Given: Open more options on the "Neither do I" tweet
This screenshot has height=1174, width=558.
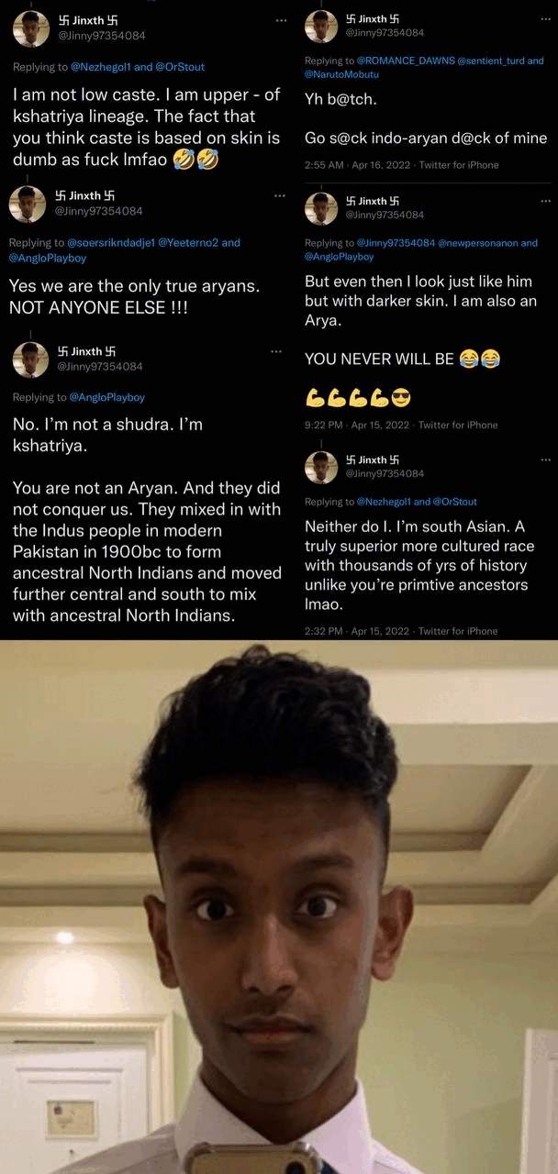Looking at the screenshot, I should [546, 459].
